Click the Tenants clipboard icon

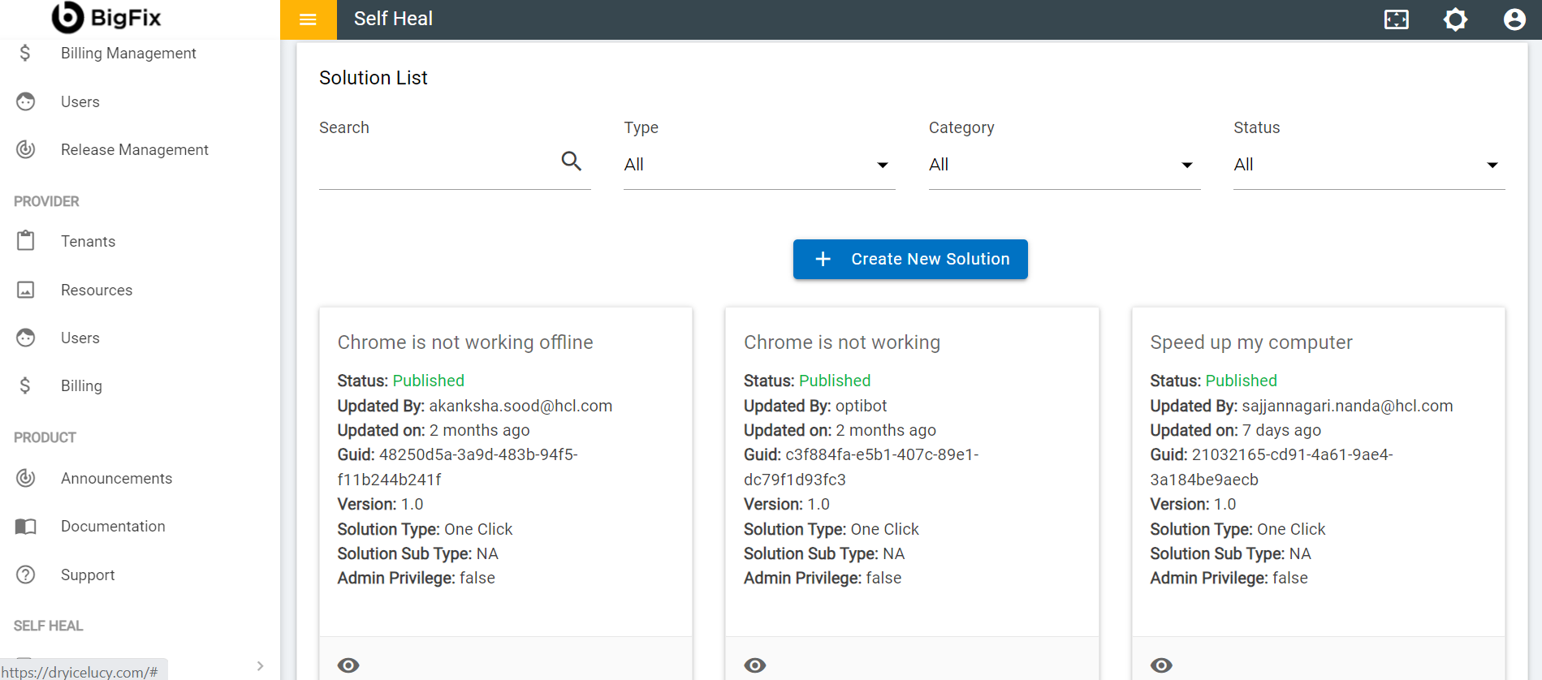click(26, 241)
